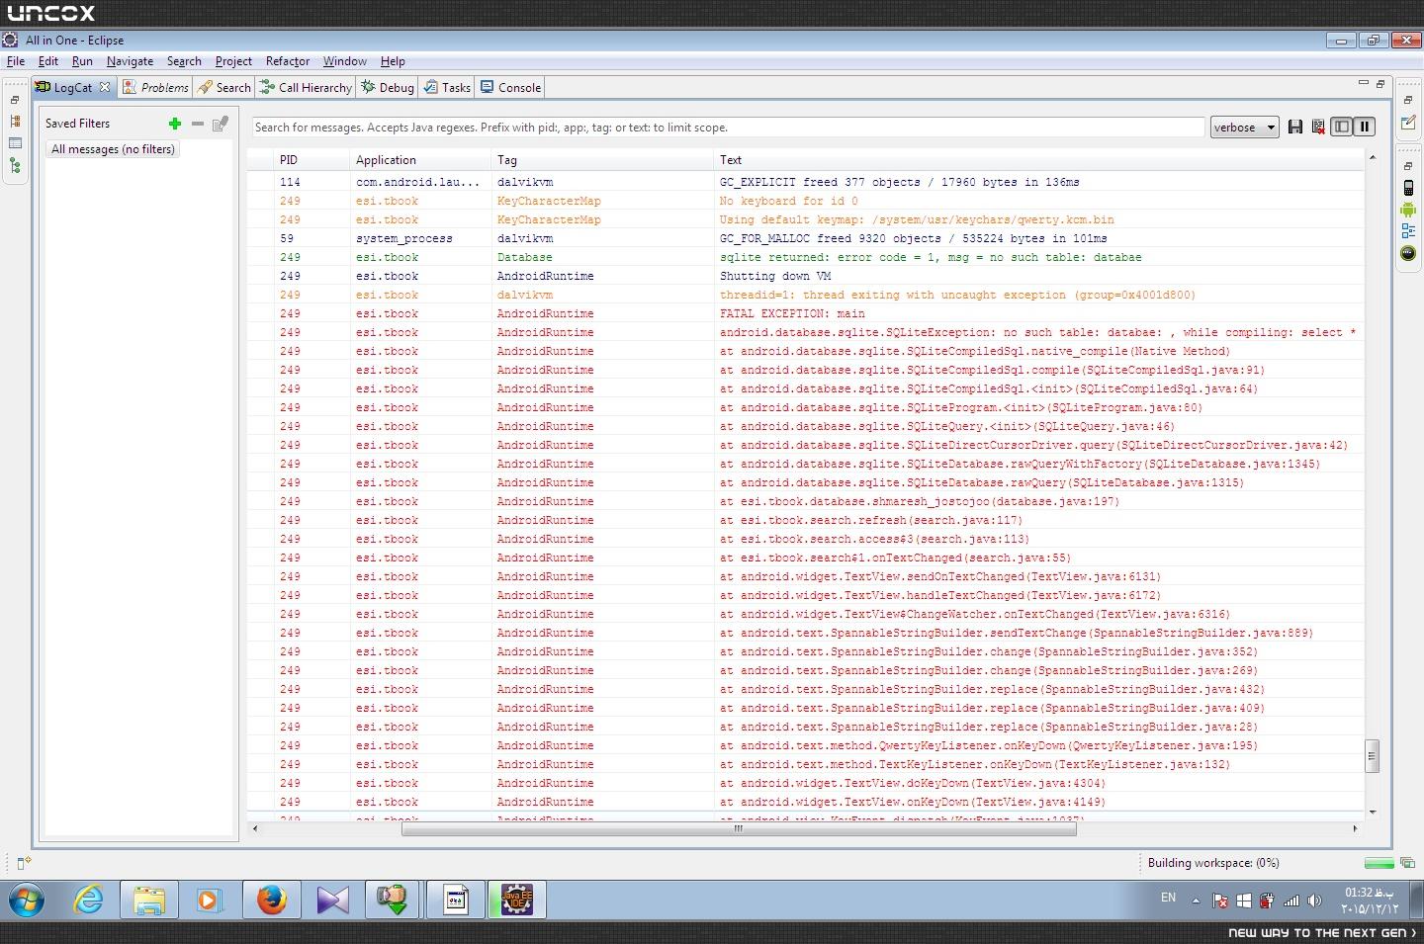Click the PID column header

tap(311, 160)
